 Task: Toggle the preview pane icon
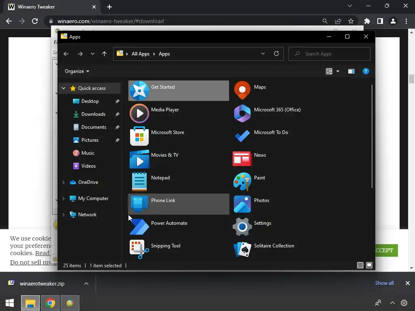click(x=351, y=71)
